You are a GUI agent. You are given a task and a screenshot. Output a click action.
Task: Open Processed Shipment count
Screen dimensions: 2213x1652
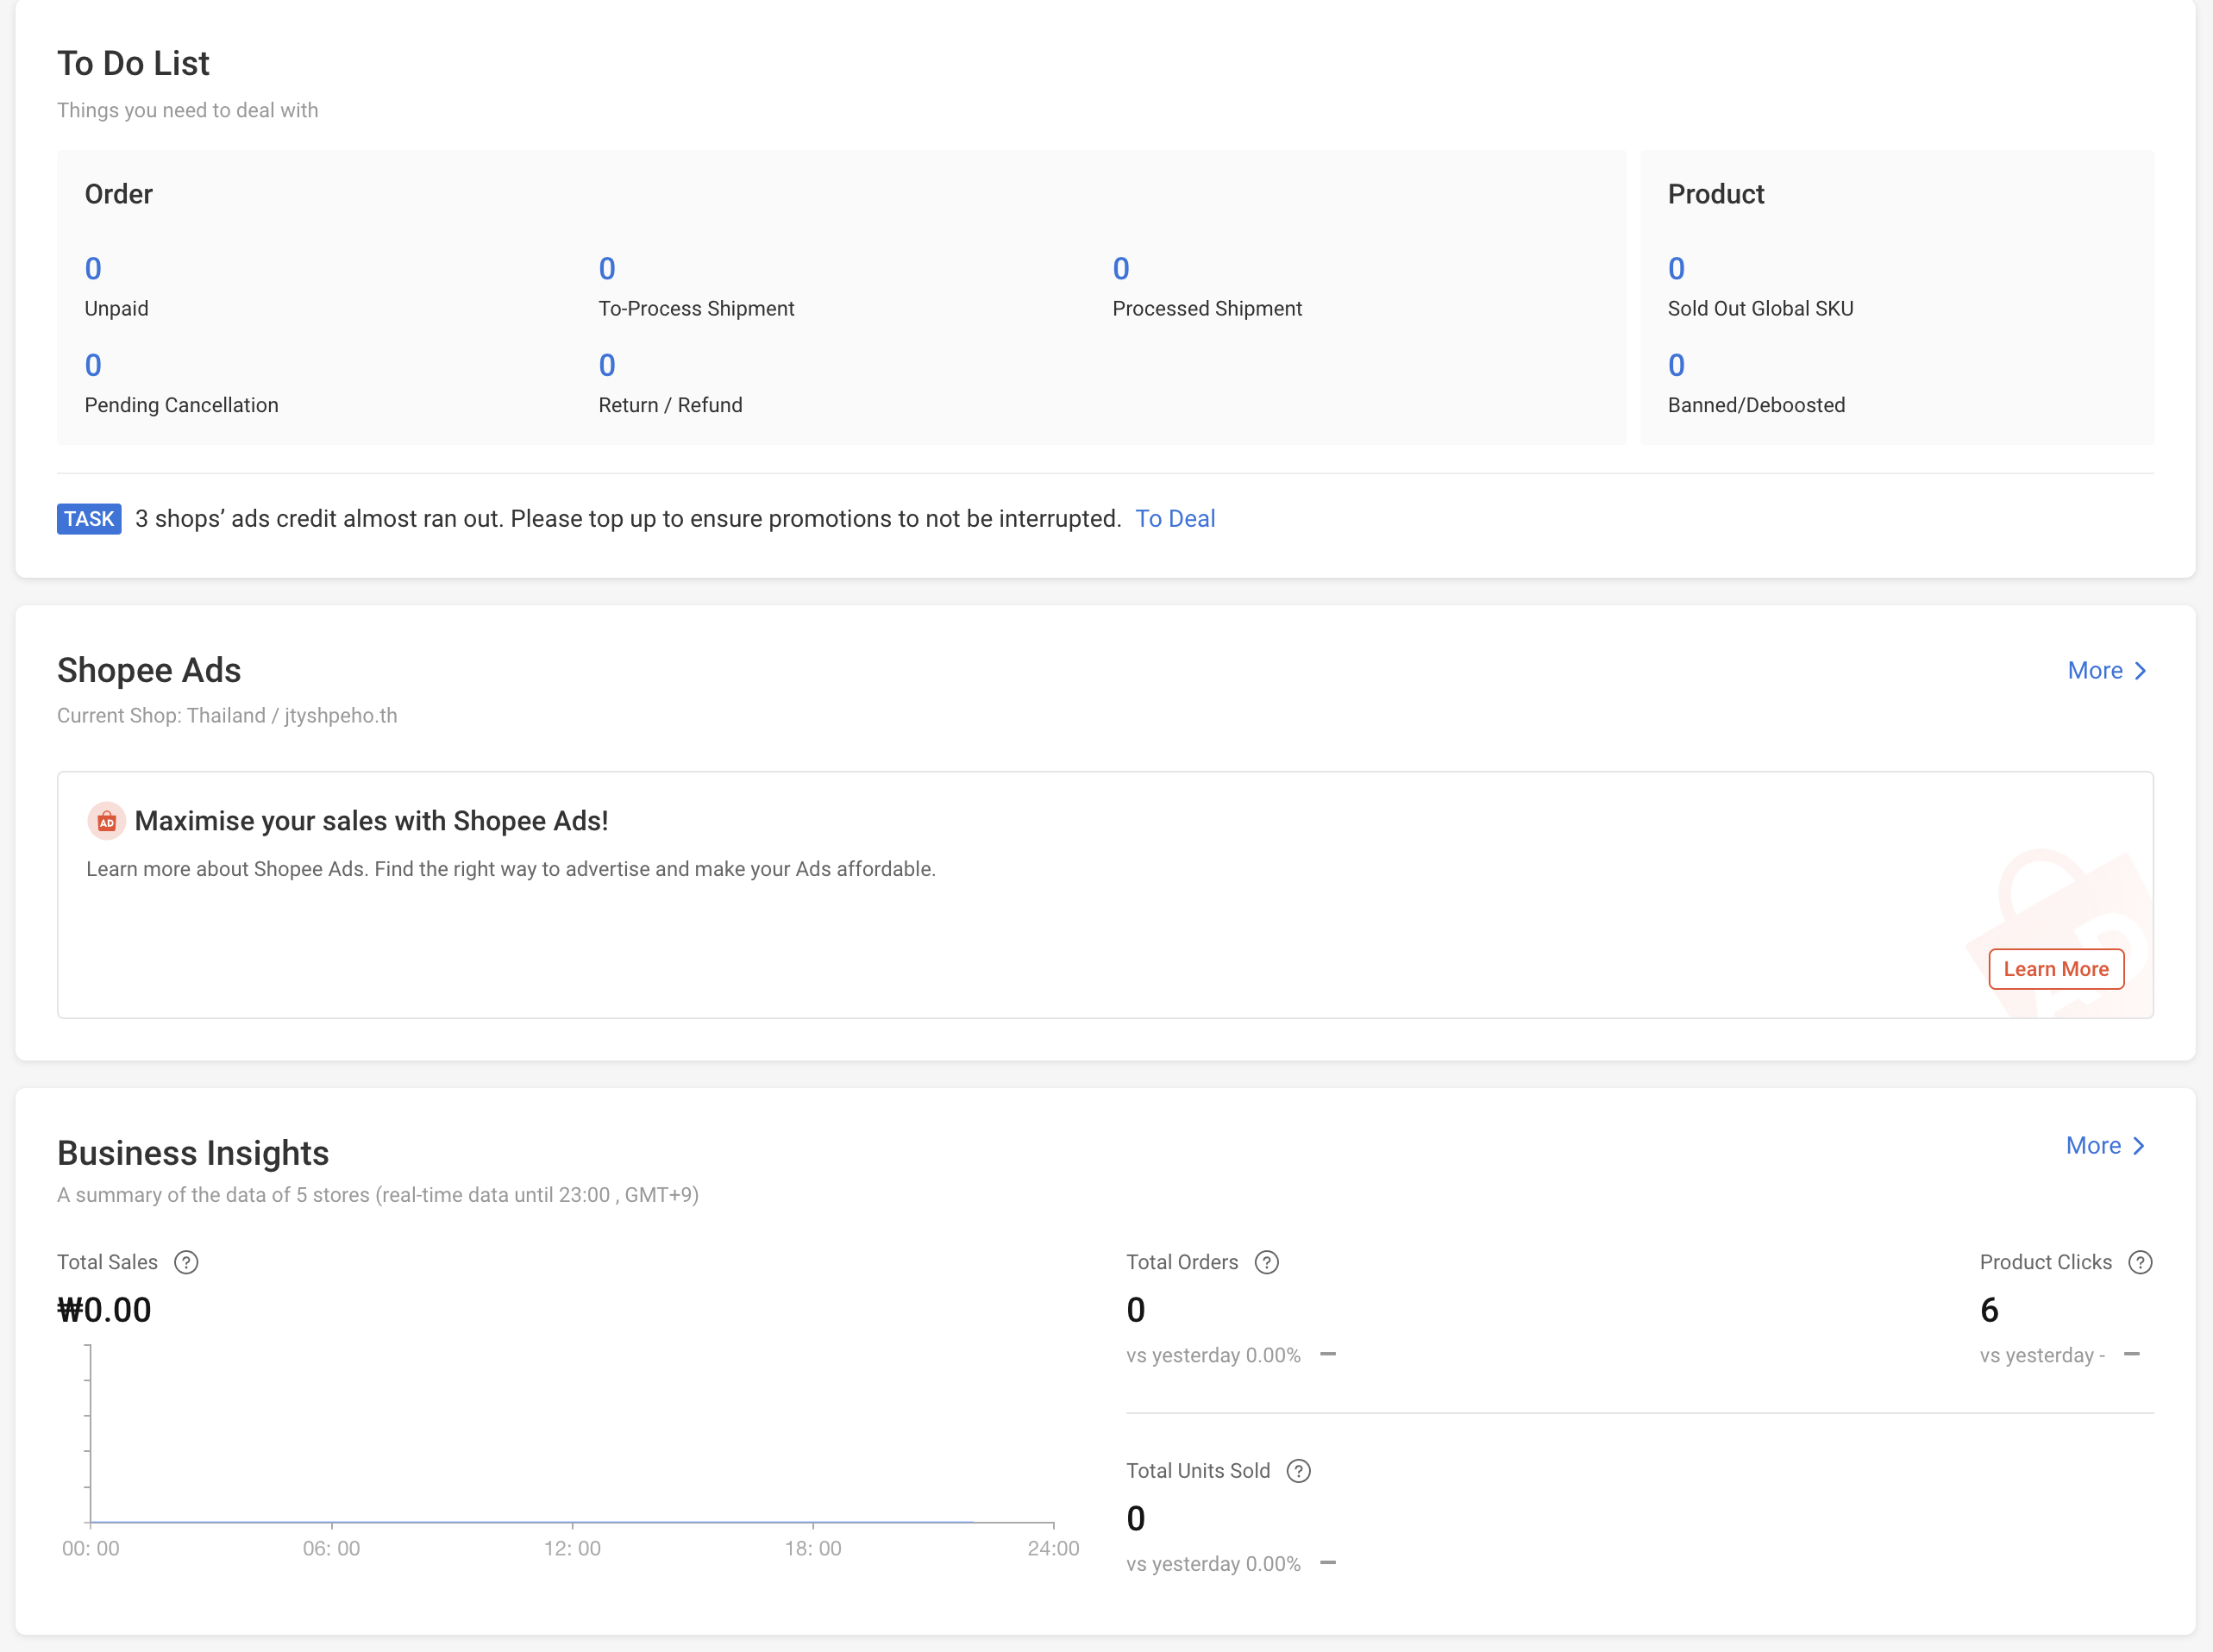[x=1120, y=268]
